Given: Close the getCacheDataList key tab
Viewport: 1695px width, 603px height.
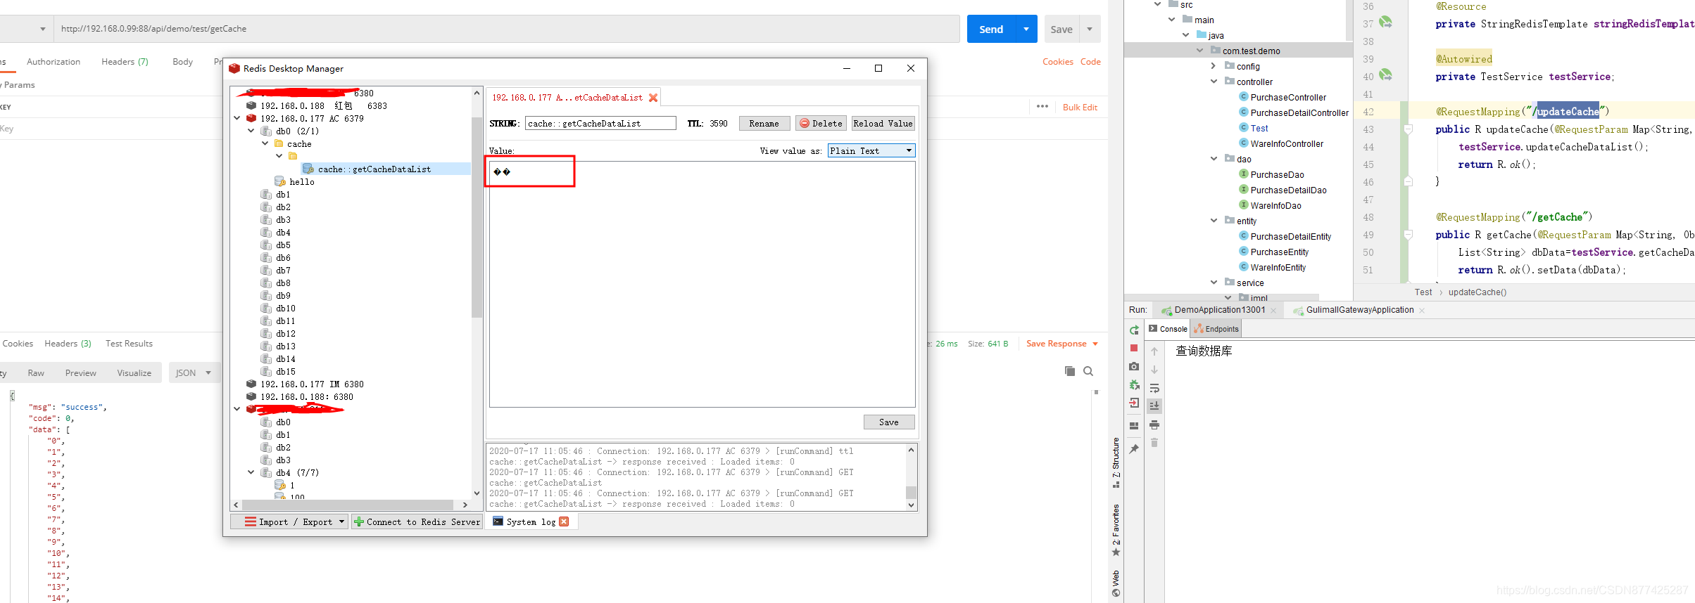Looking at the screenshot, I should click(653, 98).
